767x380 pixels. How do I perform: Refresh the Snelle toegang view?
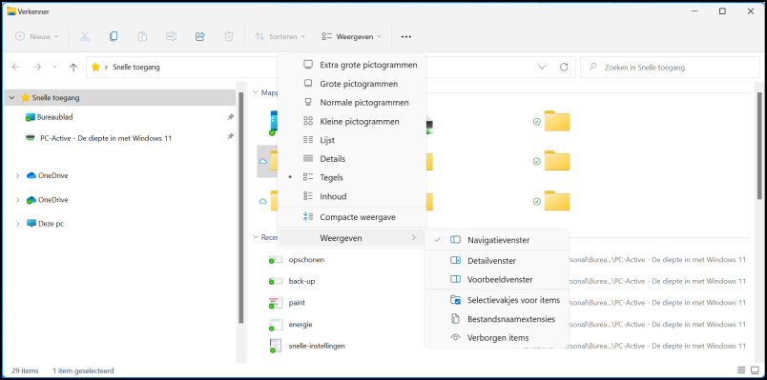(564, 68)
